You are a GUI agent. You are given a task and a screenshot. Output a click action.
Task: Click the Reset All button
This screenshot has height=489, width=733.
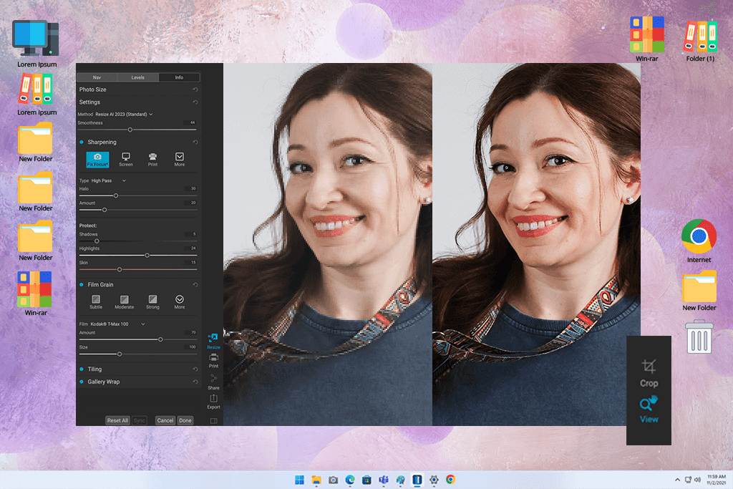(x=117, y=420)
